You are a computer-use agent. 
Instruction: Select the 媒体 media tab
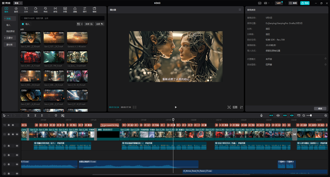click(6, 10)
